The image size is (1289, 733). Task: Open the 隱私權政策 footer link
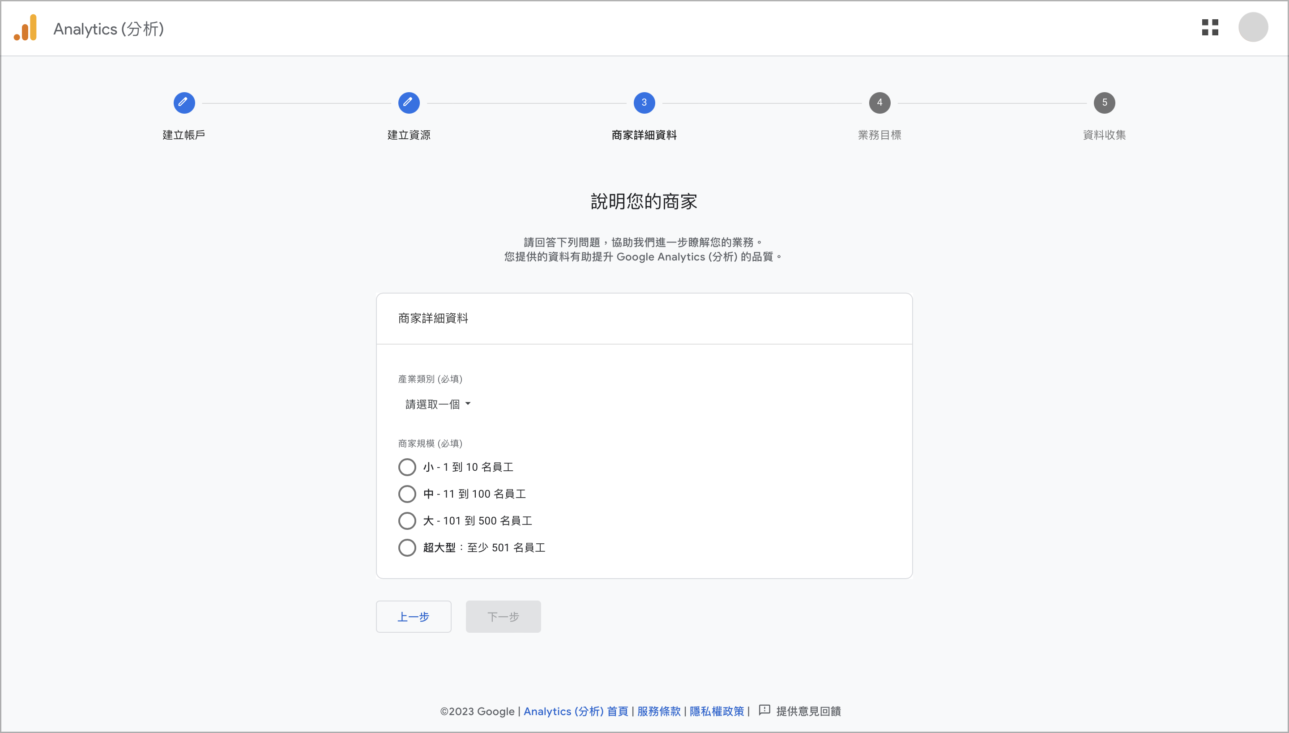click(x=717, y=712)
